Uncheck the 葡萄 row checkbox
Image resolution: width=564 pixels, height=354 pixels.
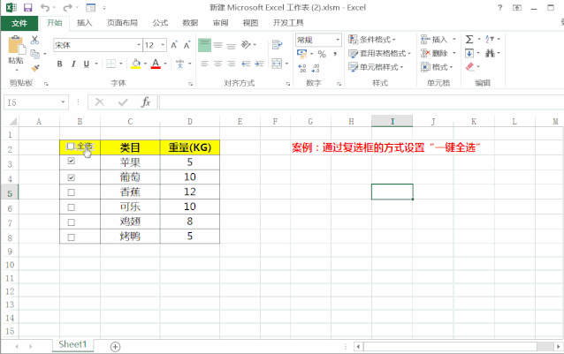click(x=72, y=177)
